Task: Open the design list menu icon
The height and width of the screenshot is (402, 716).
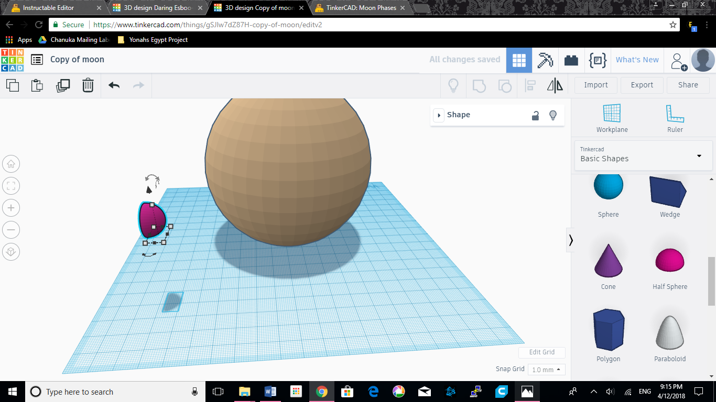Action: (x=37, y=60)
